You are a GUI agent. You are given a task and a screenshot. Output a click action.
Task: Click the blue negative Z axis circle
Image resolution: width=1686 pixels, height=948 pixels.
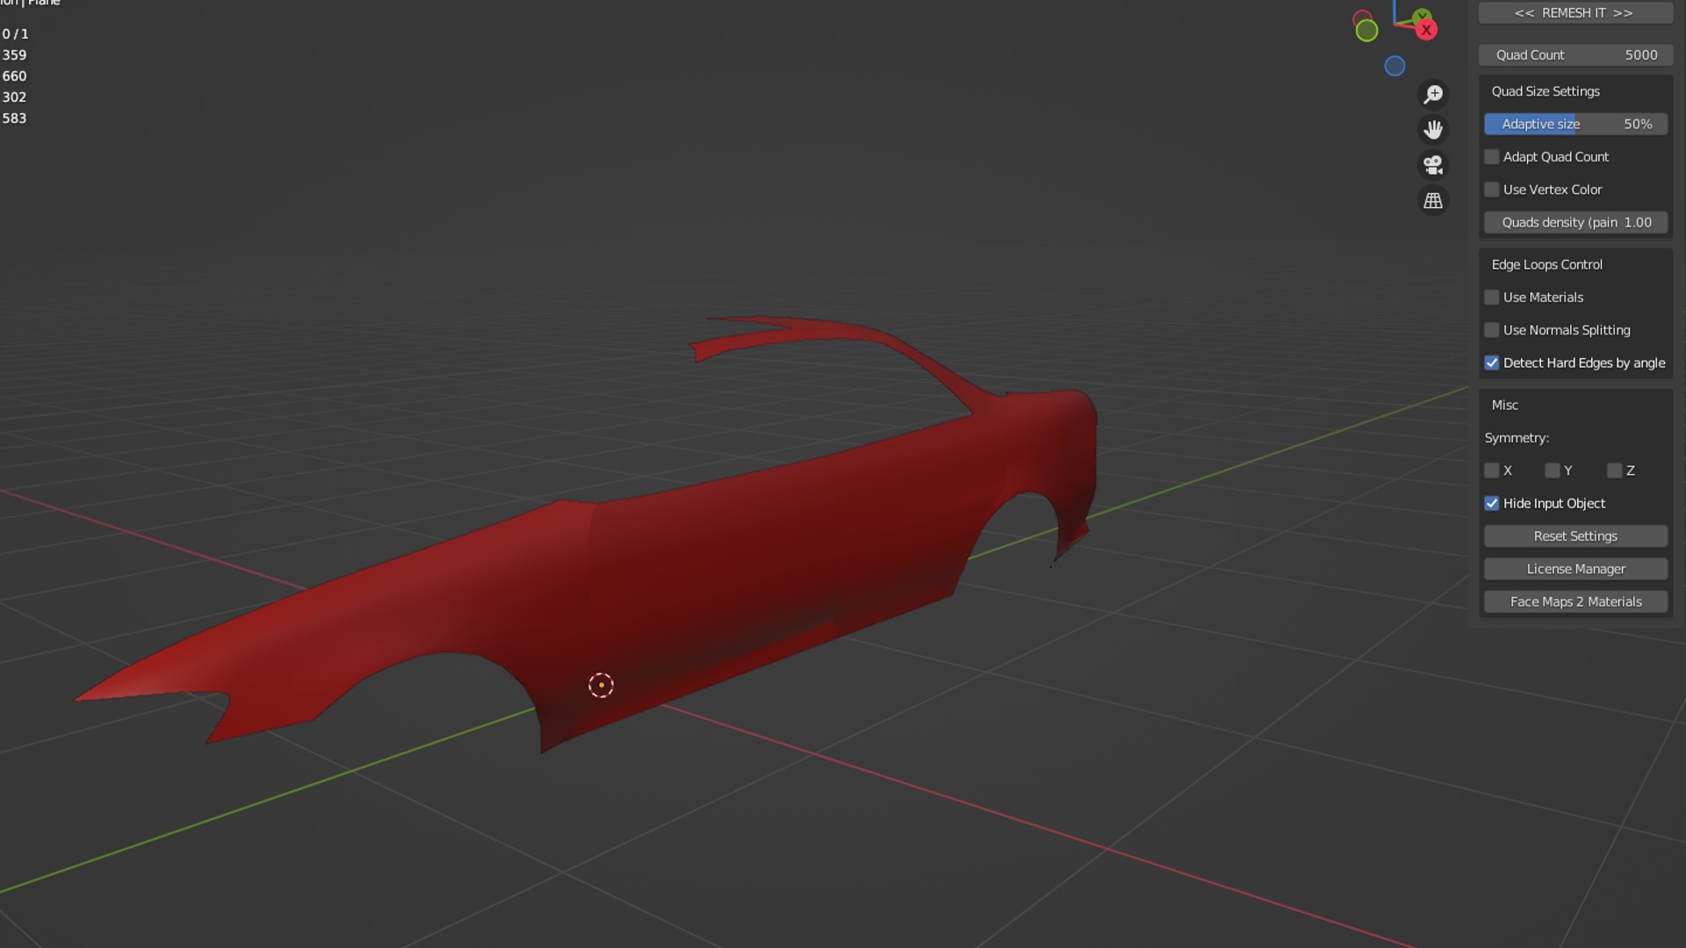click(1394, 66)
